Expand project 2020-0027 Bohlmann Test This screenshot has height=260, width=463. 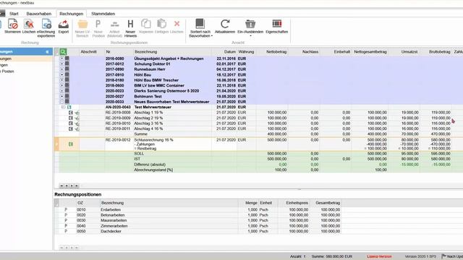(61, 96)
